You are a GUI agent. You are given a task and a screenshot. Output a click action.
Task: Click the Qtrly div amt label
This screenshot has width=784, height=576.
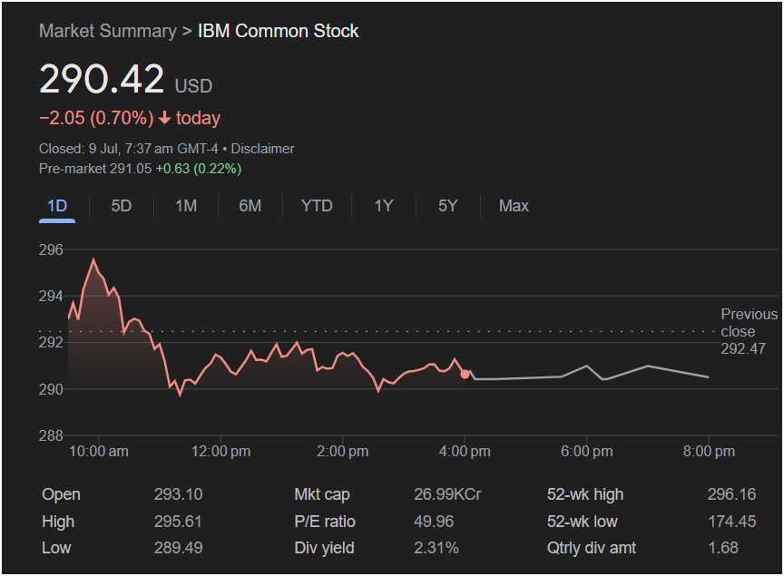[592, 548]
